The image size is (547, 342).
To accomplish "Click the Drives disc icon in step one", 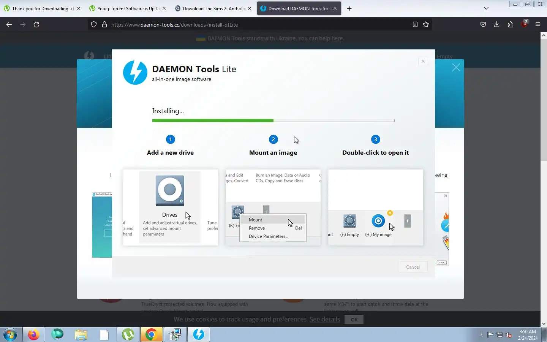I will 170,190.
